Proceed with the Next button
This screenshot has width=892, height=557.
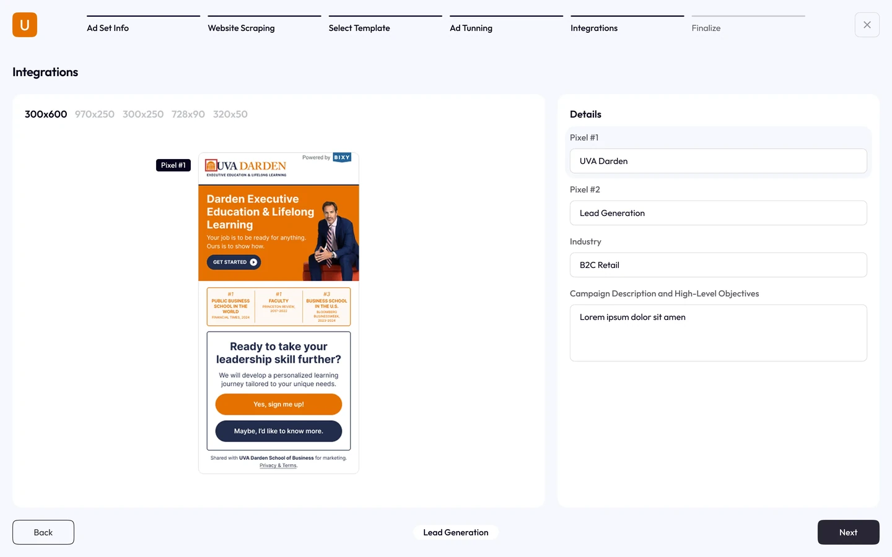click(x=849, y=532)
